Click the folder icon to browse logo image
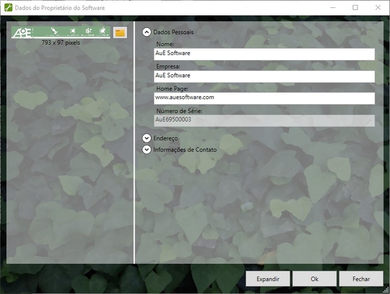390x294 pixels. pyautogui.click(x=120, y=32)
